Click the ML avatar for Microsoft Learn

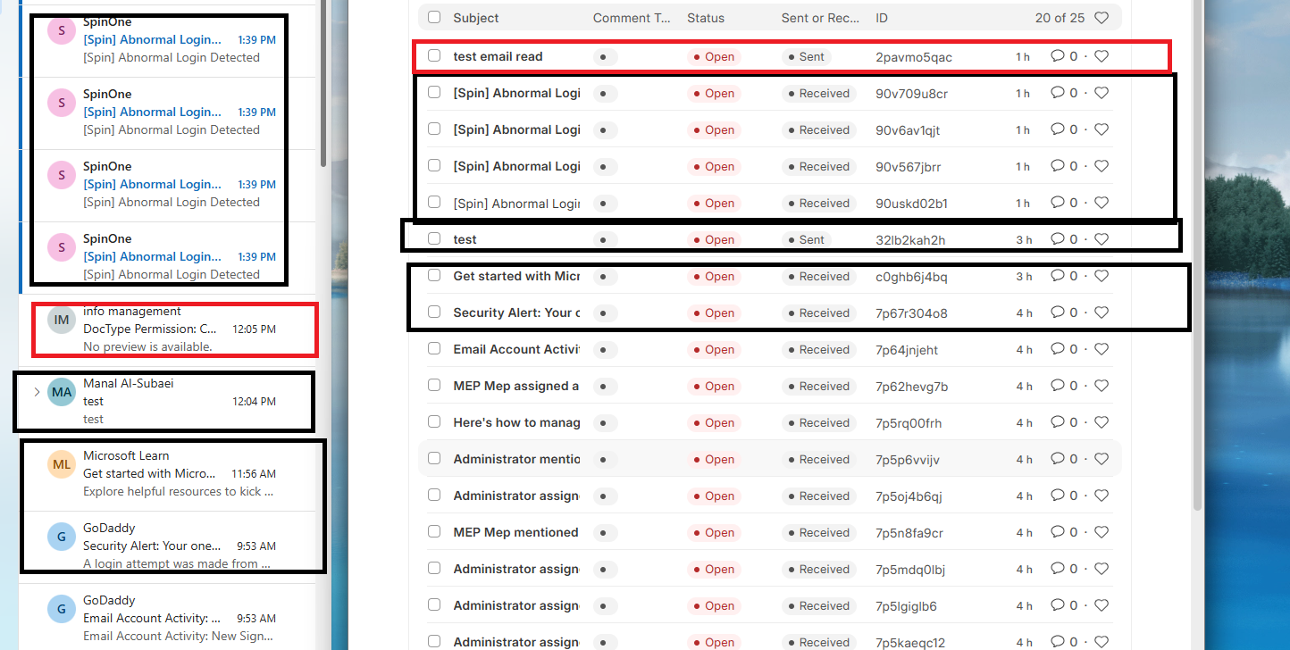[62, 464]
